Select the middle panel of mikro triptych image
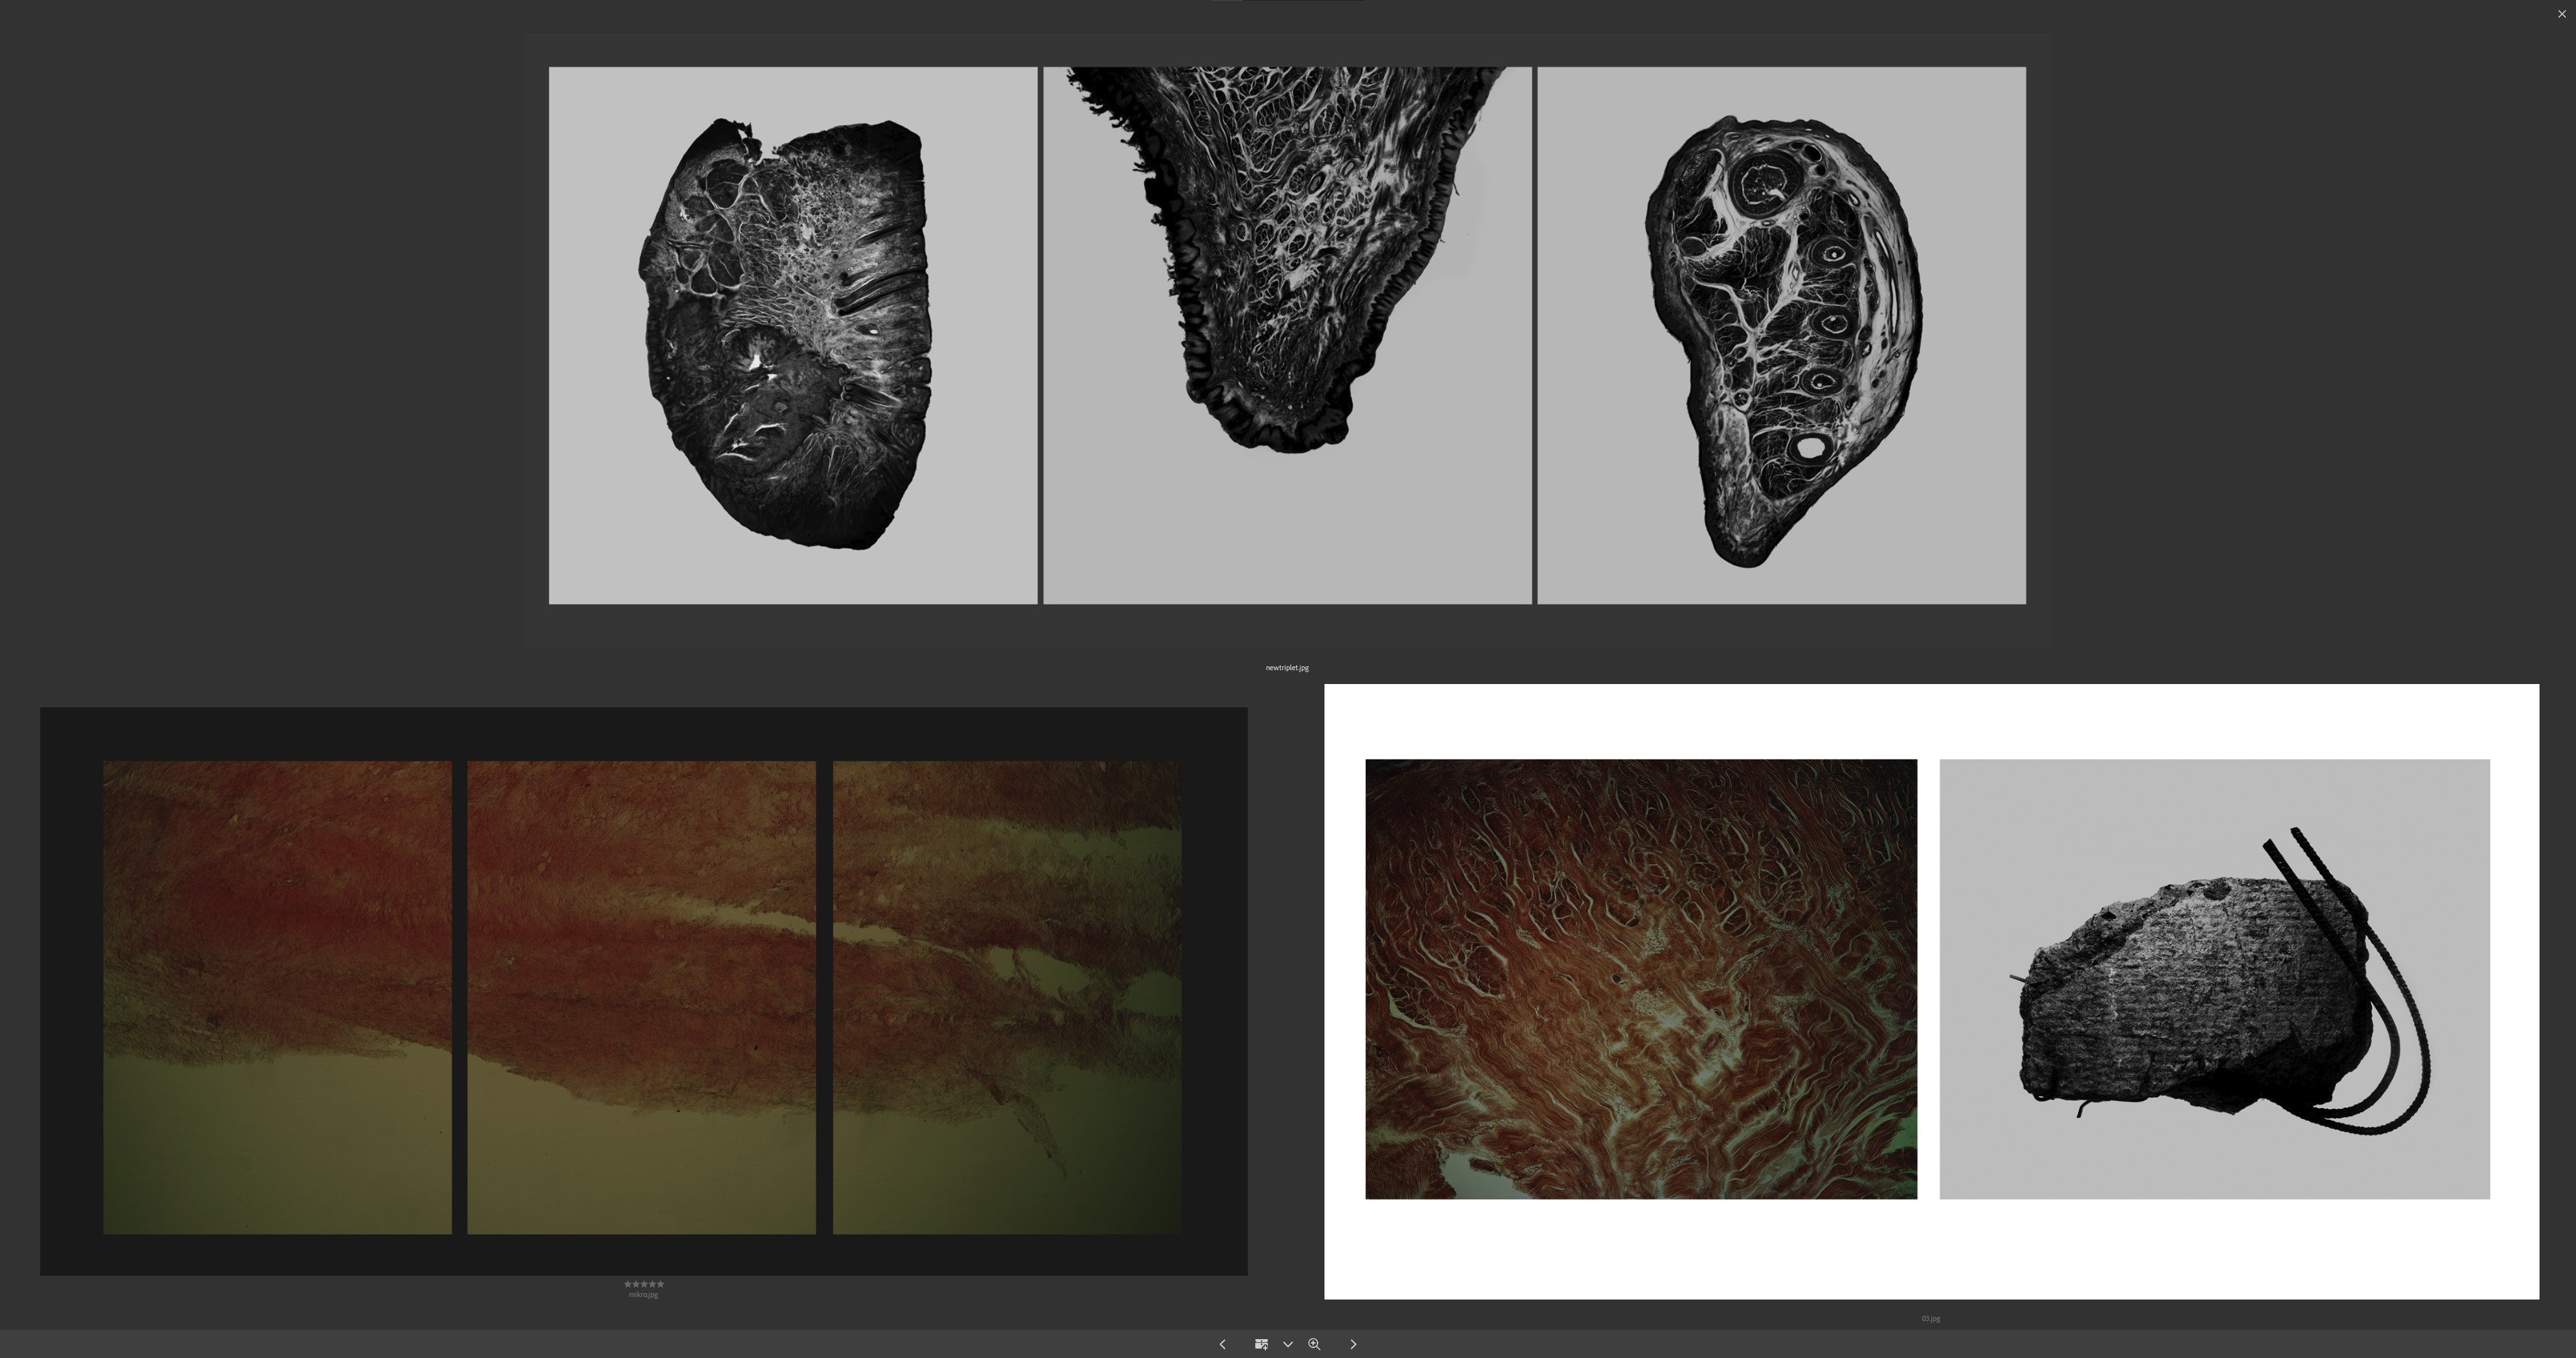 click(x=641, y=997)
